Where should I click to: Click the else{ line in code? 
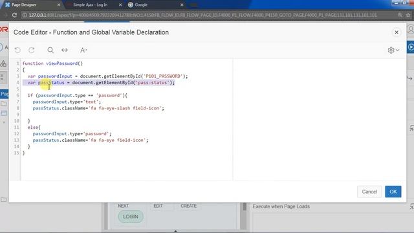(34, 128)
